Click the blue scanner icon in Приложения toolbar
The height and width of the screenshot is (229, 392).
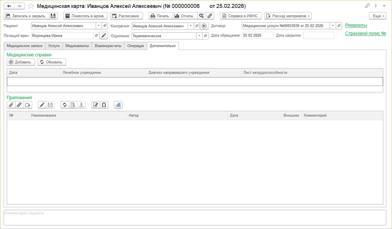[x=118, y=105]
